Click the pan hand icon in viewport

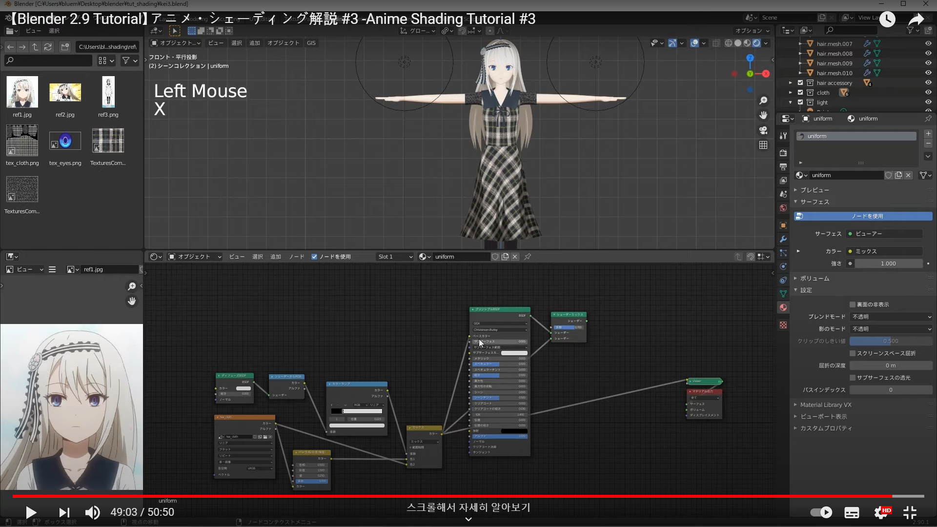tap(763, 115)
